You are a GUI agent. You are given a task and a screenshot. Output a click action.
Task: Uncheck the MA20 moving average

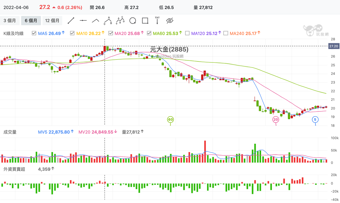[111, 33]
